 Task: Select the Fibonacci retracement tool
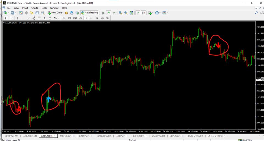tap(39, 18)
